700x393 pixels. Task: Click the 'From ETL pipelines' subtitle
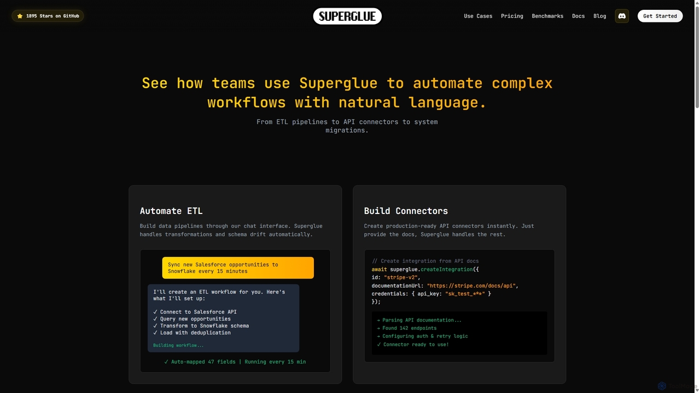pyautogui.click(x=347, y=126)
